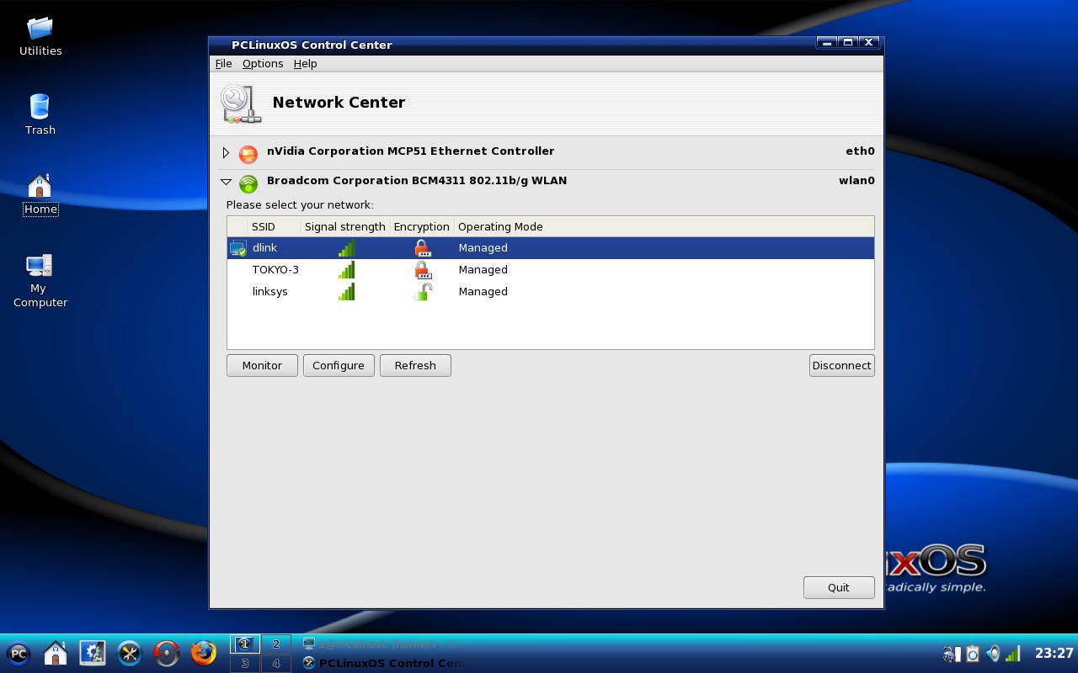This screenshot has width=1078, height=673.
Task: Click the wrench and screwdriver taskbar icon
Action: 130,653
